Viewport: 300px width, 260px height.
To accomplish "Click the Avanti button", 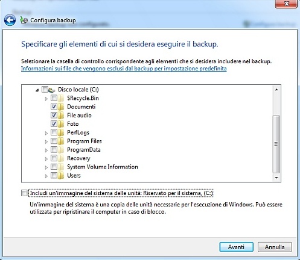I will pos(236,247).
